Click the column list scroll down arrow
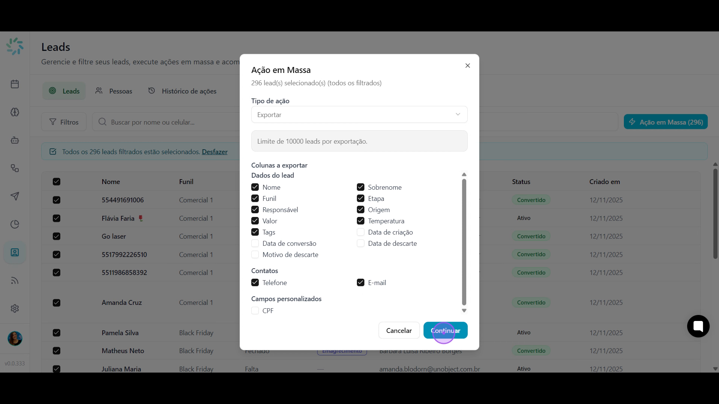This screenshot has width=719, height=404. point(464,310)
